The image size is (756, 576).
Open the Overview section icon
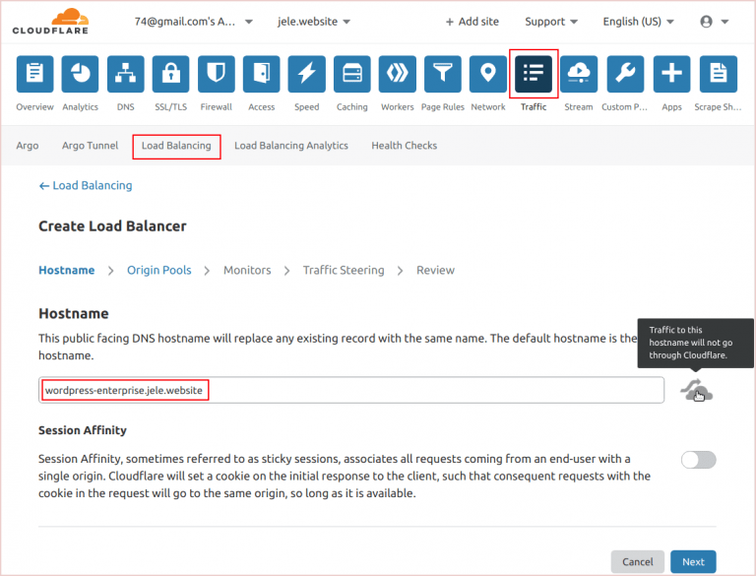pos(34,74)
